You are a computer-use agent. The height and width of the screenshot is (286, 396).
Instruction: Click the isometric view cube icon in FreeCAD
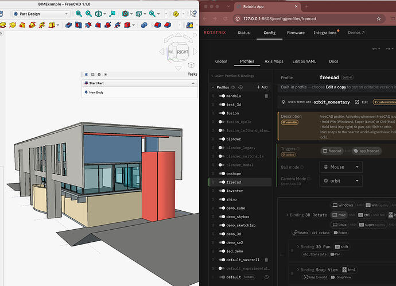[98, 14]
